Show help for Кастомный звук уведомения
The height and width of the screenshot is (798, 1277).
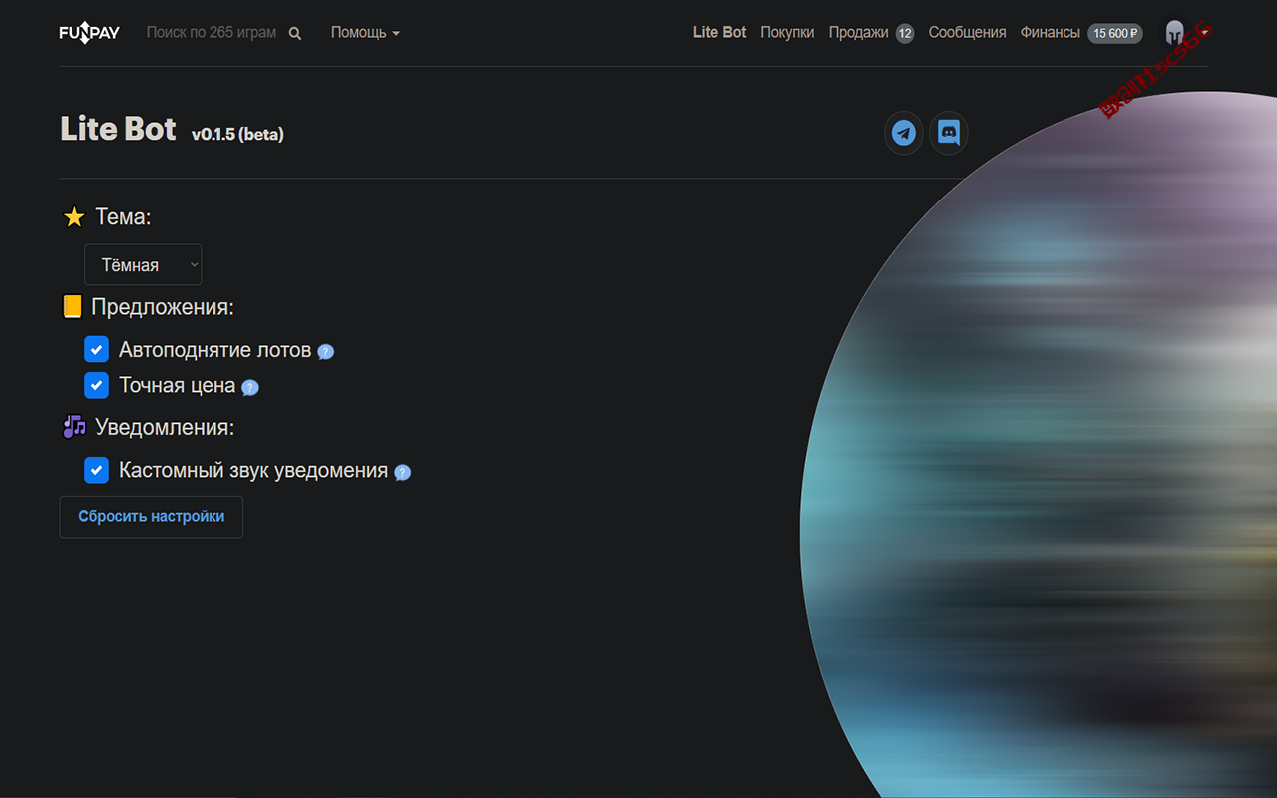click(x=402, y=472)
